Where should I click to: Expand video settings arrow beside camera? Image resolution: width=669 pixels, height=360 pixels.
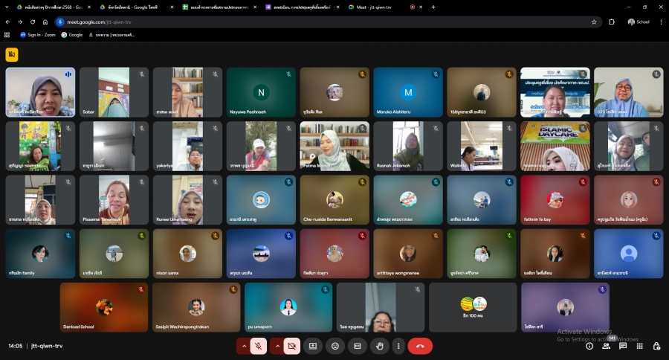[x=277, y=346]
